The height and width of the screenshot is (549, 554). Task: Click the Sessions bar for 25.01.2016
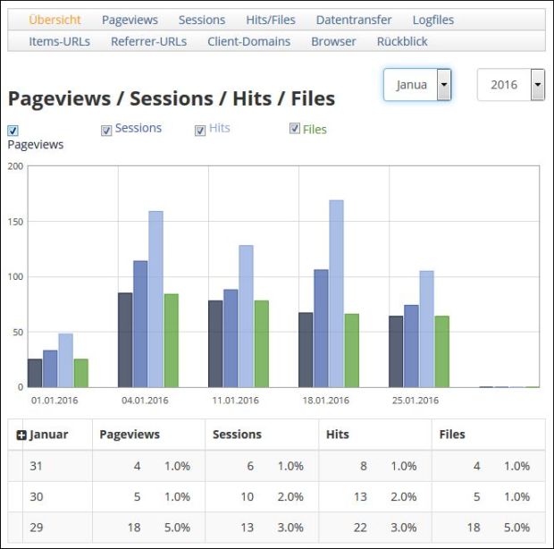point(411,346)
